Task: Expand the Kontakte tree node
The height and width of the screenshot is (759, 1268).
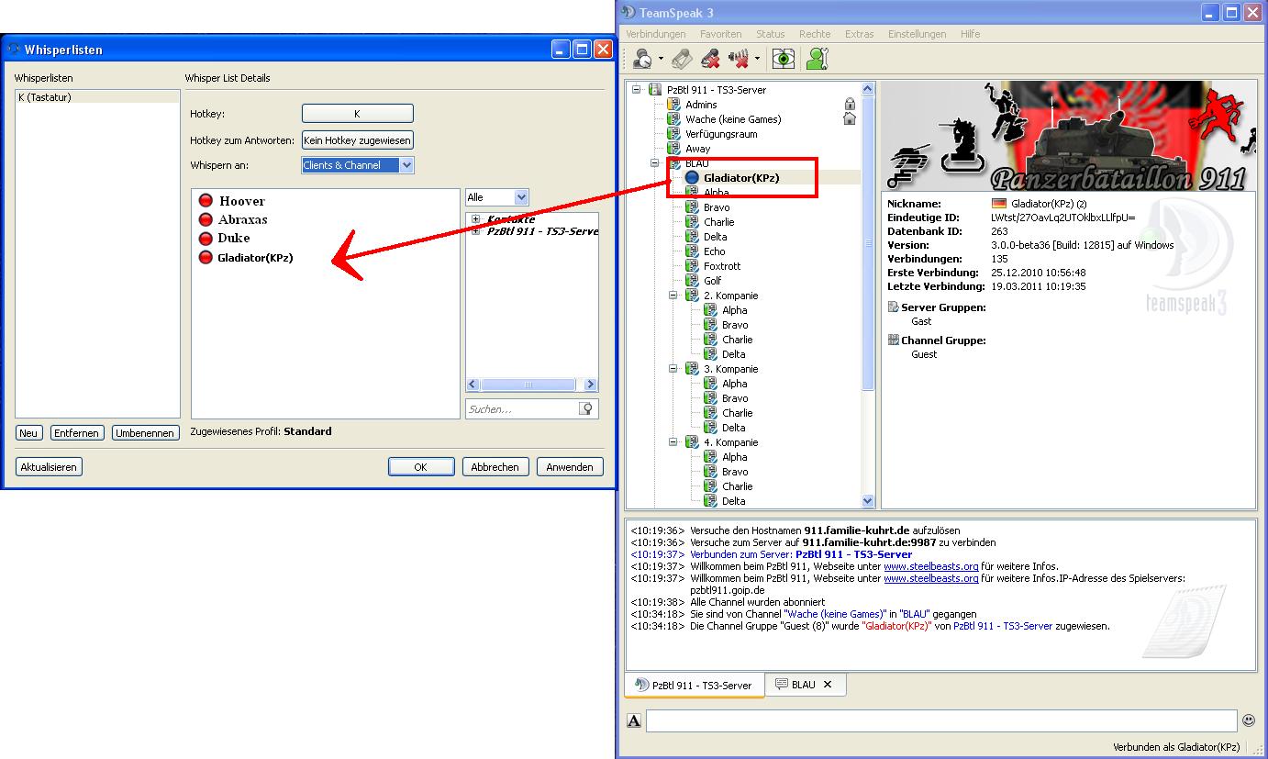Action: point(475,219)
